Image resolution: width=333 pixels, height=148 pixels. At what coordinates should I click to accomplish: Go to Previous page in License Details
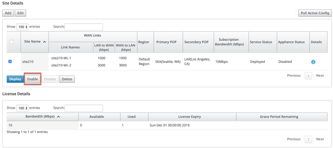[294, 139]
